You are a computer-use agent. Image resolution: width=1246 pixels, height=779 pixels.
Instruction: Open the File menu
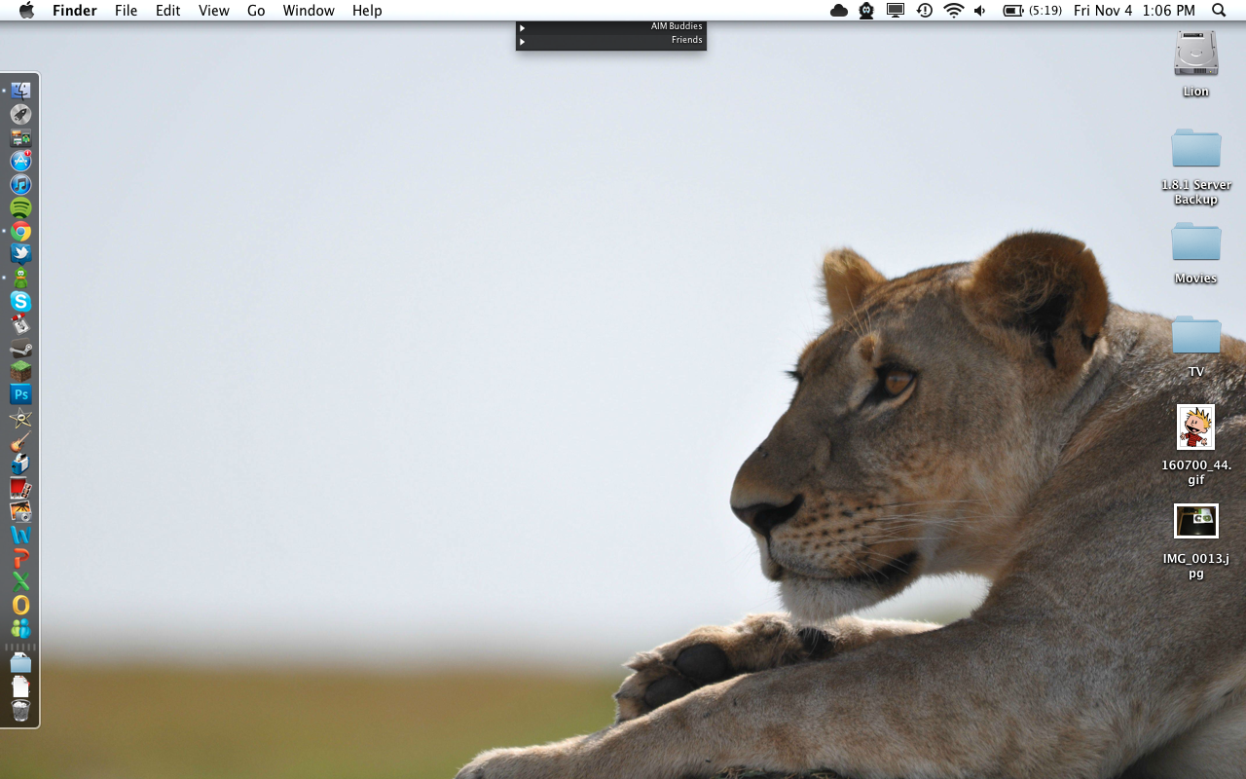click(x=126, y=11)
